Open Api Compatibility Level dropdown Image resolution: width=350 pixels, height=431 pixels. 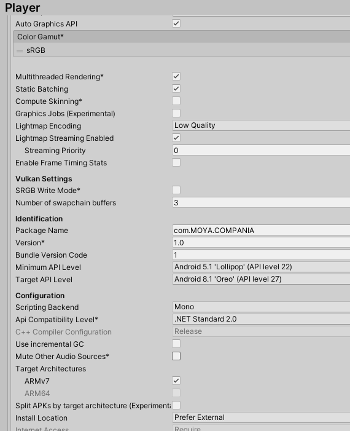pos(261,319)
